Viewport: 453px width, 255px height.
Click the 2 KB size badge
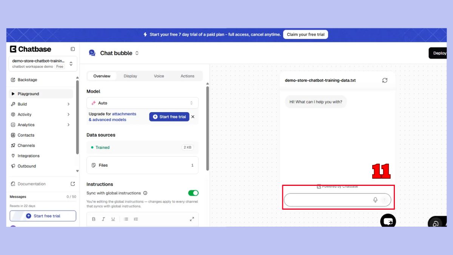tap(188, 147)
